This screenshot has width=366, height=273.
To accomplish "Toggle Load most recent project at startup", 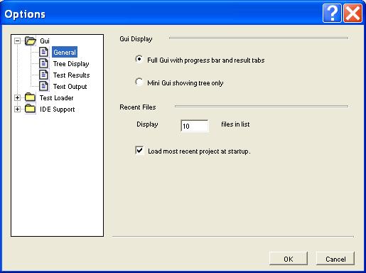I will pos(139,150).
